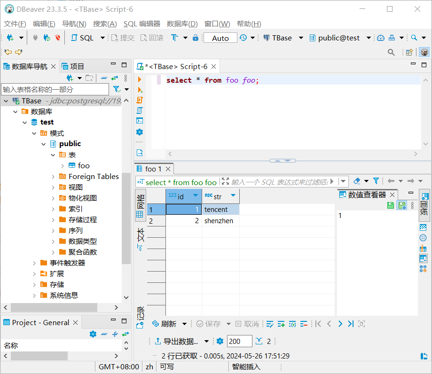
Task: Switch results to grid view
Action: point(140,206)
